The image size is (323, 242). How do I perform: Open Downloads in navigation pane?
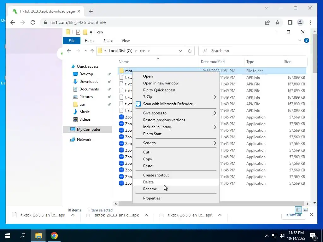(x=89, y=82)
